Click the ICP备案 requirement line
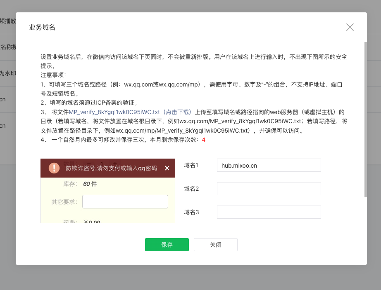Image resolution: width=381 pixels, height=290 pixels. 89,103
